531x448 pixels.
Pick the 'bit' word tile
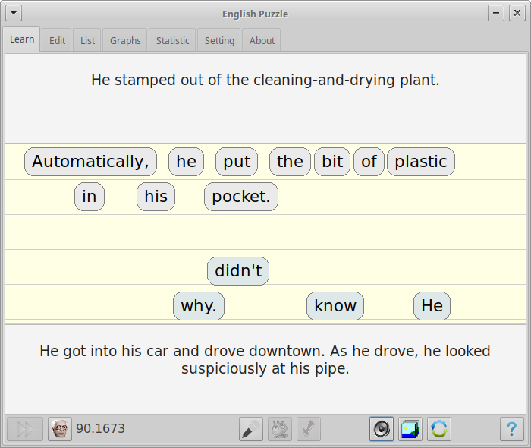[x=332, y=162]
